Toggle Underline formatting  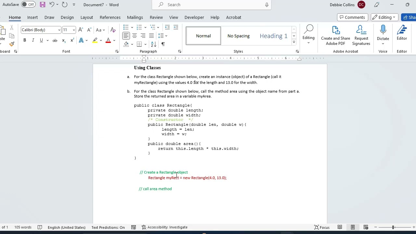tap(41, 40)
